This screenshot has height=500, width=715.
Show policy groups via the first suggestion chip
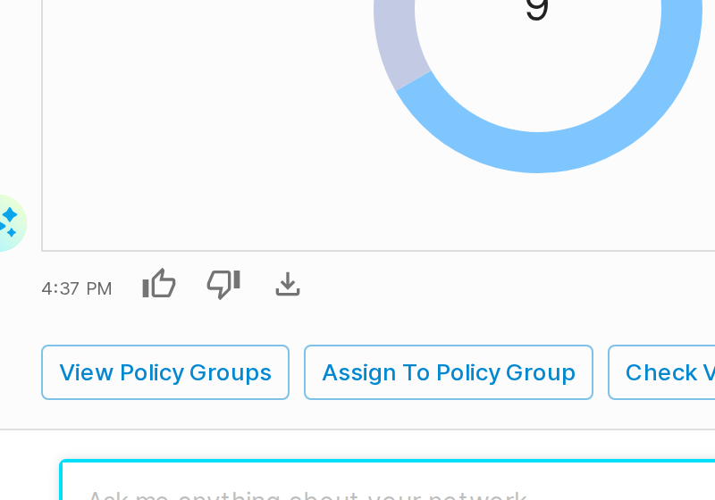(x=165, y=372)
